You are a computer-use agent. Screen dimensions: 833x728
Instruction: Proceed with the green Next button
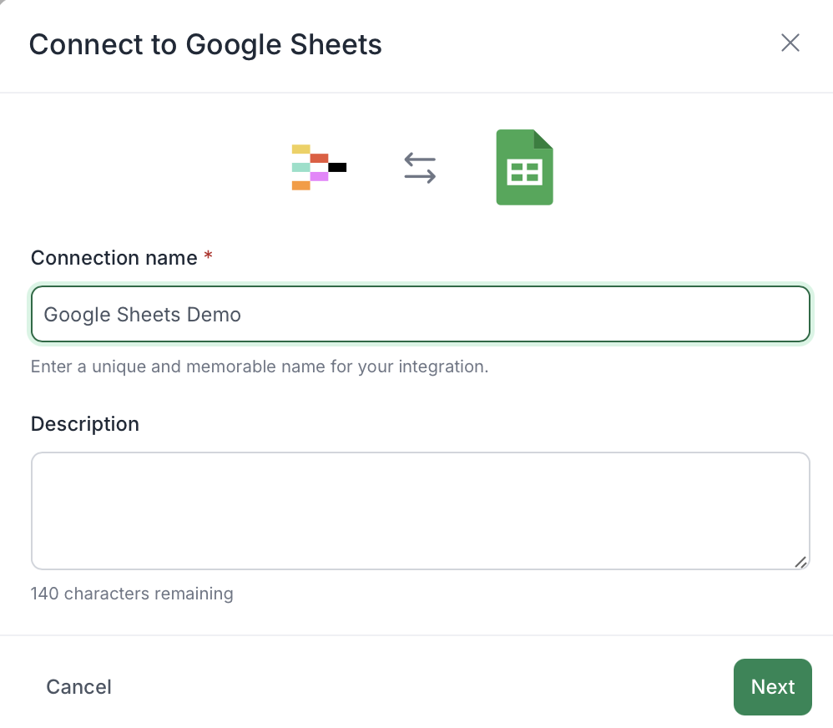[x=772, y=686]
